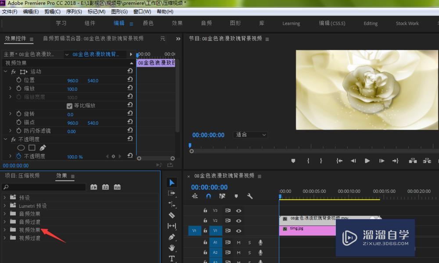Toggle animation stopwatch for 缩放
The height and width of the screenshot is (263, 439).
pos(19,88)
